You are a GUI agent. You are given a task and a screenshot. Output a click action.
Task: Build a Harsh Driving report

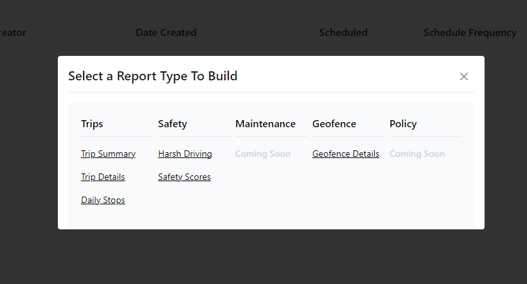[185, 154]
